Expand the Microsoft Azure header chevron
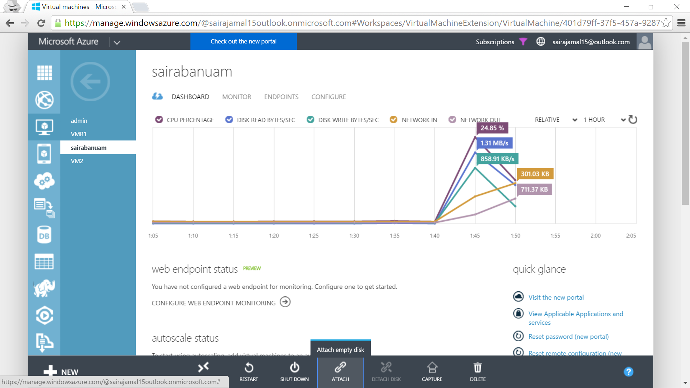 [x=117, y=42]
